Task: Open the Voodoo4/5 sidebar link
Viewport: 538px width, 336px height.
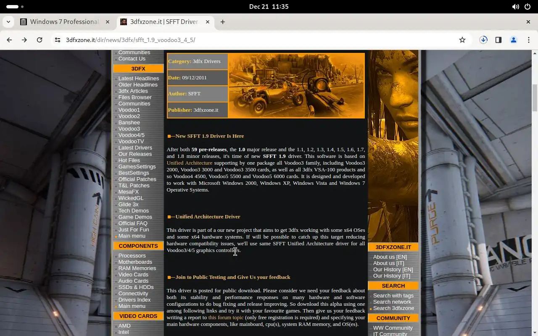Action: [131, 135]
